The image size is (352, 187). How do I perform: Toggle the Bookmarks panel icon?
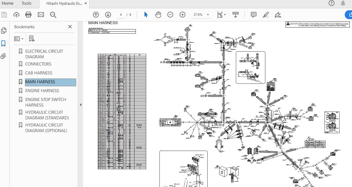[x=4, y=44]
